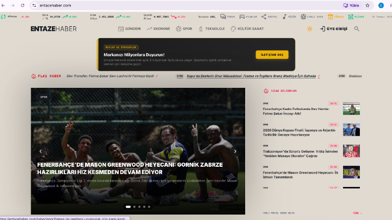Open Trabzonspor'da Sürpriz Gelişme story
The width and height of the screenshot is (392, 220).
pyautogui.click(x=300, y=153)
